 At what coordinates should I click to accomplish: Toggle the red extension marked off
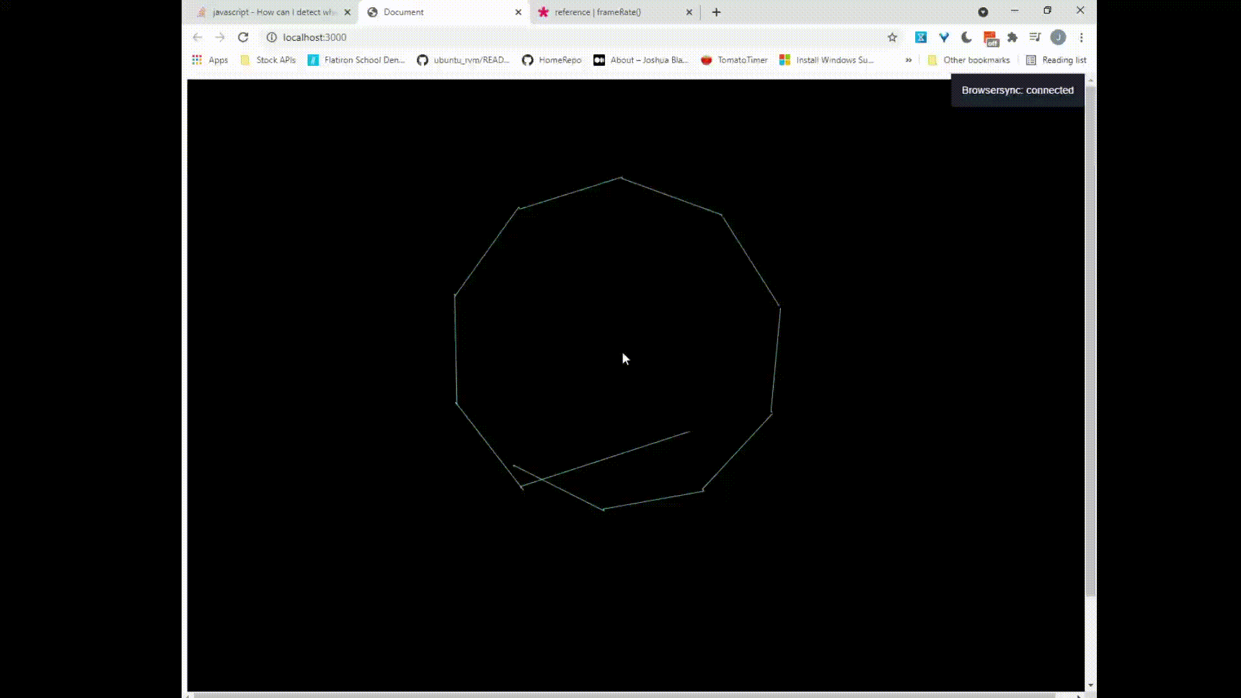(x=990, y=39)
